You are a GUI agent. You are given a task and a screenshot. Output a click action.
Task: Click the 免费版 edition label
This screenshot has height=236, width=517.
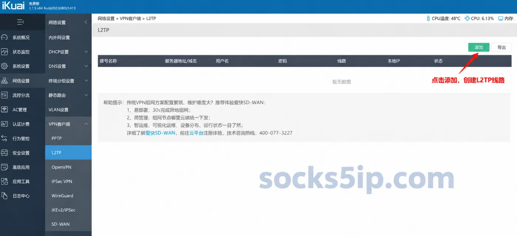[34, 3]
